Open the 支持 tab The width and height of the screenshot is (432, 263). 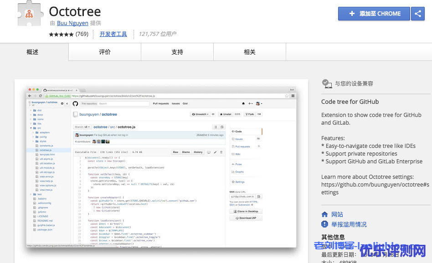click(177, 52)
